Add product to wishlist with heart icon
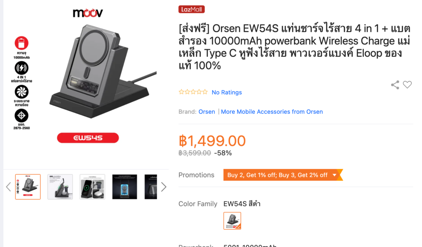 407,85
